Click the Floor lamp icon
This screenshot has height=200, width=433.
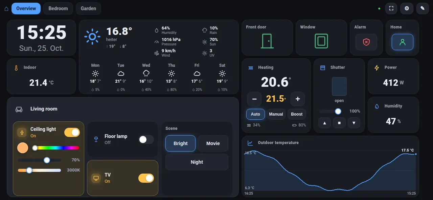point(96,139)
